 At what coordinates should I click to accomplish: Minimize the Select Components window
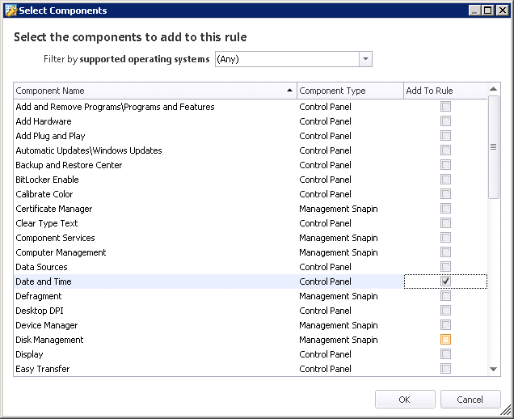[x=474, y=11]
